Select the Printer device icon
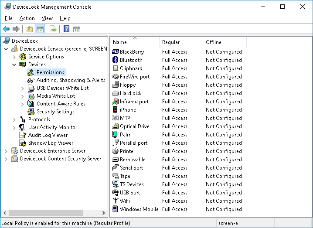 click(116, 151)
